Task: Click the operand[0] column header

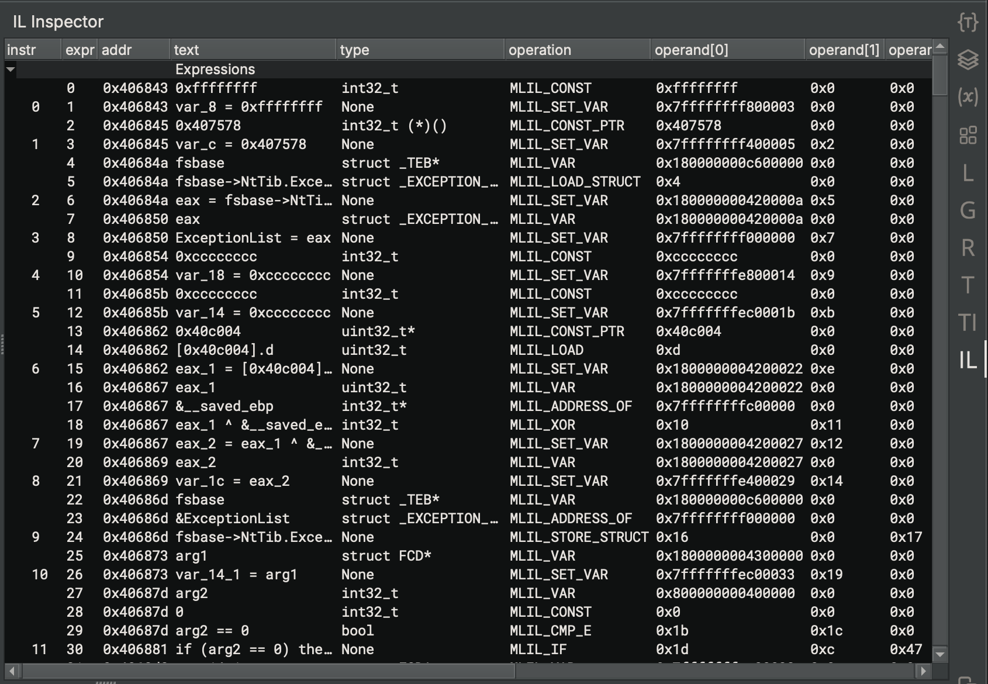Action: tap(728, 50)
